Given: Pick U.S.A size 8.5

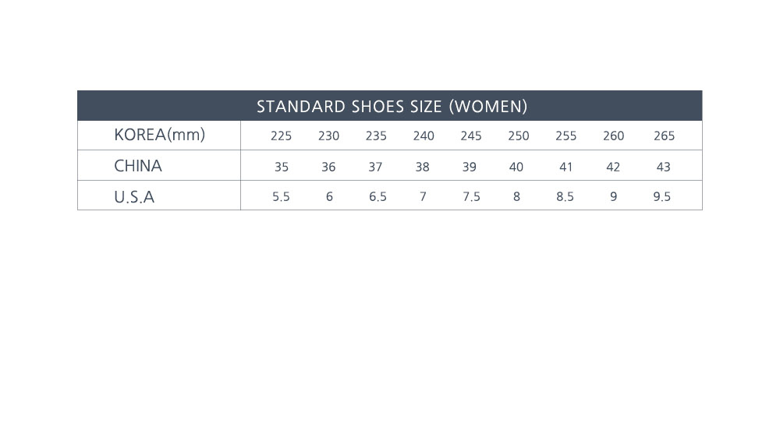Looking at the screenshot, I should 565,197.
